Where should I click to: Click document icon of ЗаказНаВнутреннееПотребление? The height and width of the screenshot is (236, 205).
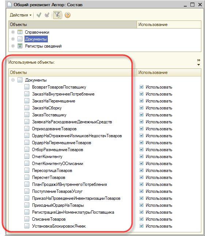(27, 94)
